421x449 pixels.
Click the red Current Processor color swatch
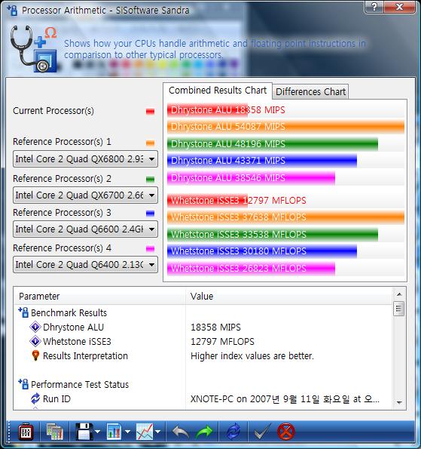coord(150,111)
